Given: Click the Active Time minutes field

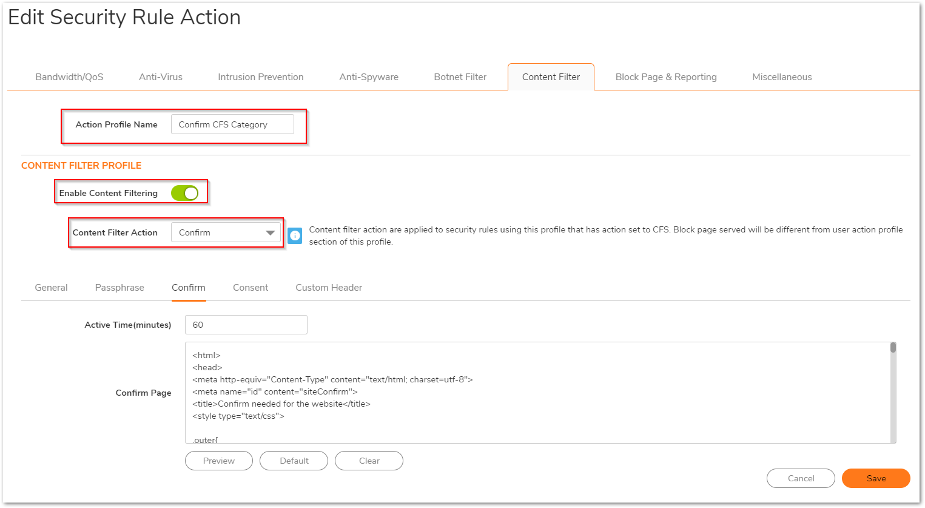Looking at the screenshot, I should coord(246,325).
